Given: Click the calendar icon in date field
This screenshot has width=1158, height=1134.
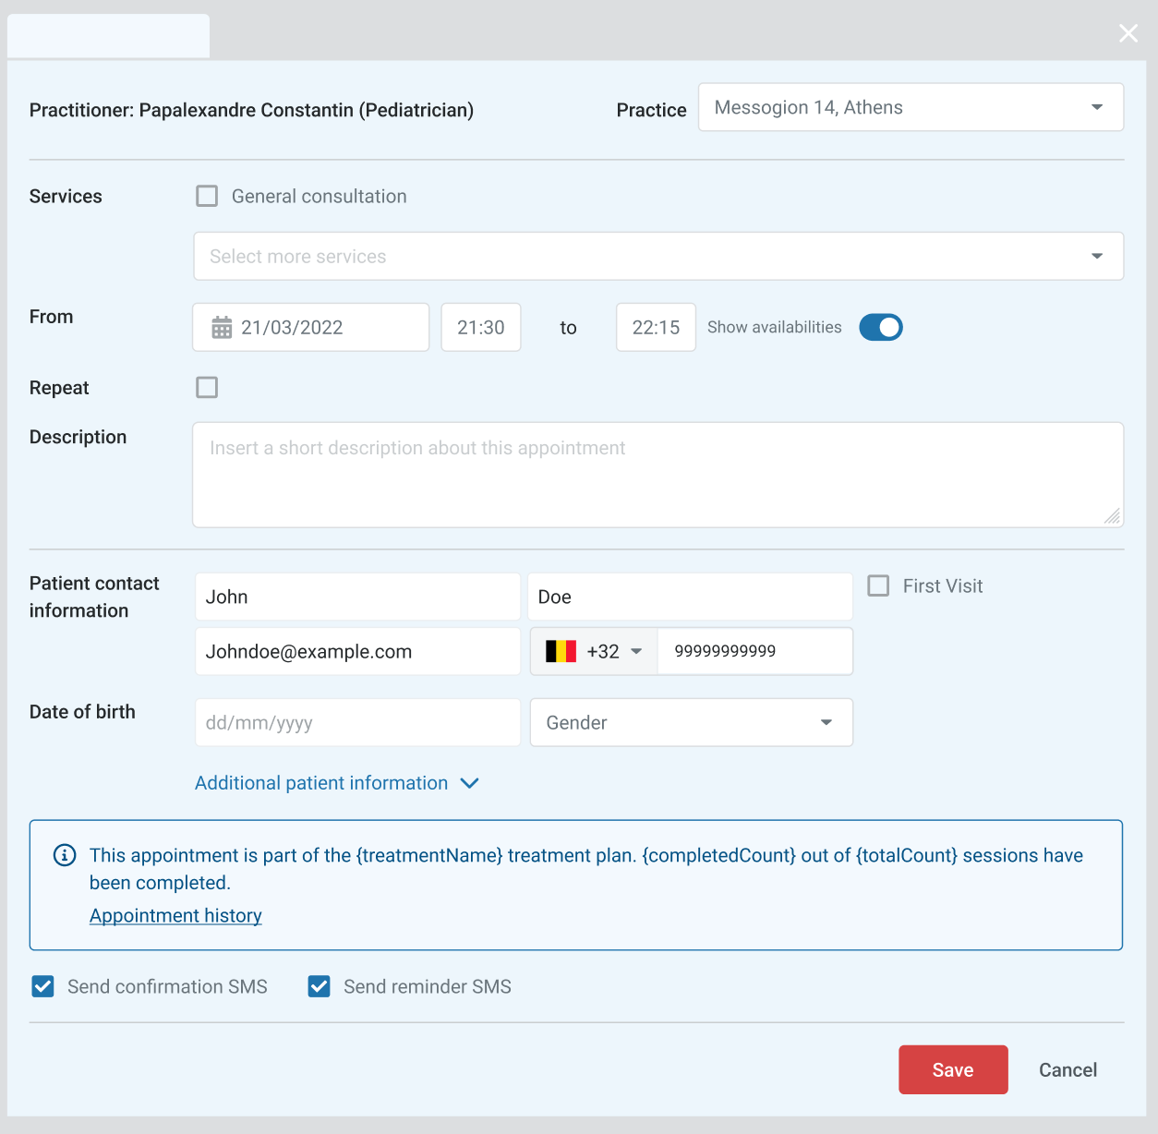Looking at the screenshot, I should [x=222, y=328].
